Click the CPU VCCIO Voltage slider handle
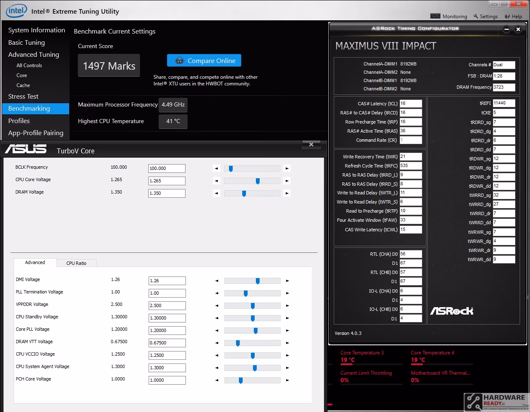 tap(253, 356)
